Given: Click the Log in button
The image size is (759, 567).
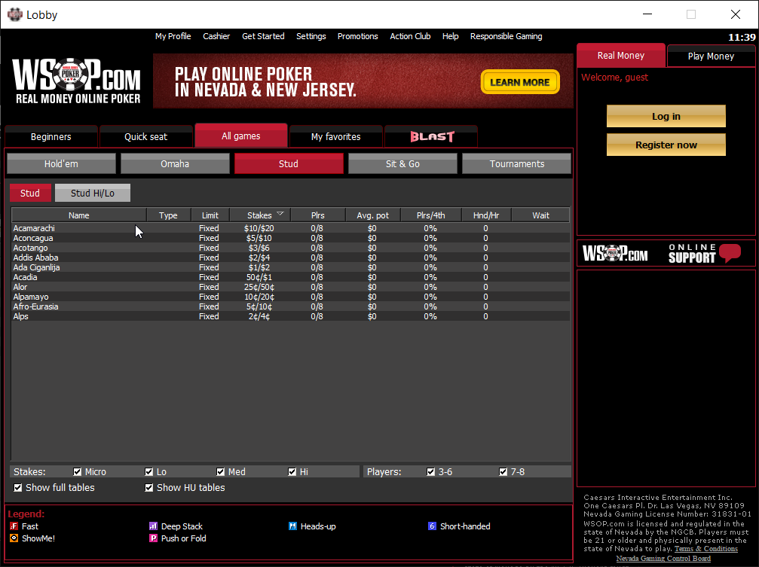Looking at the screenshot, I should tap(666, 116).
